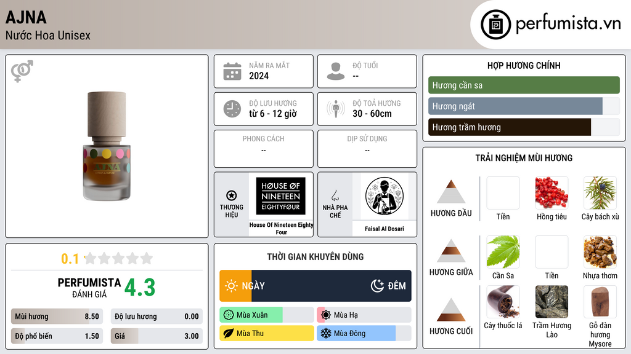Select the Cây bách xù juniper note
Viewport: 631px width, 354px height.
point(600,193)
